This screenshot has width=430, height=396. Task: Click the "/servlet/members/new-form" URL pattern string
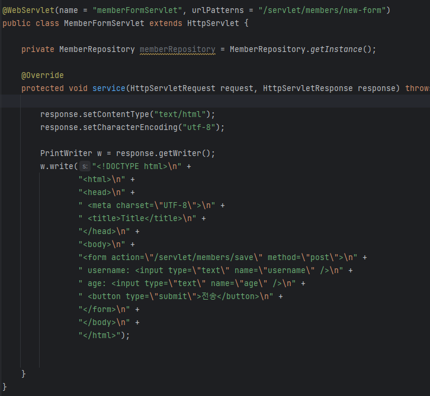[322, 11]
